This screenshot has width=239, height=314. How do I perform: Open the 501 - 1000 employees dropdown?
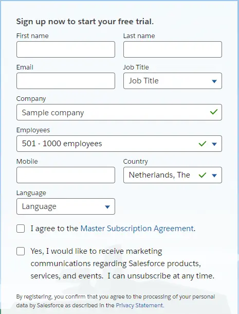pos(119,144)
